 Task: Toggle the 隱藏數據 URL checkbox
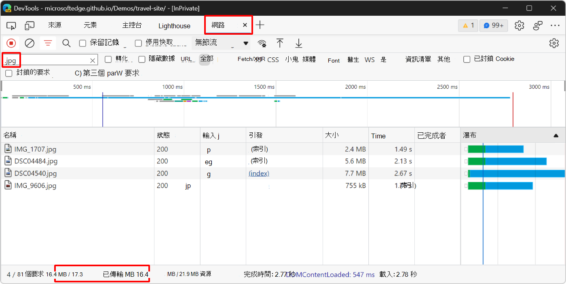141,59
